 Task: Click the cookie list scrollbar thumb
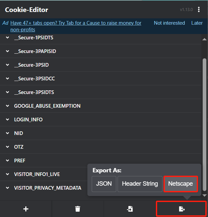204,125
